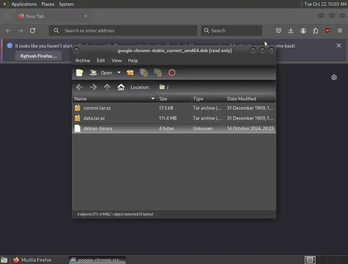Click the archive Location path field
Screen dimensions: 348x264
point(216,87)
